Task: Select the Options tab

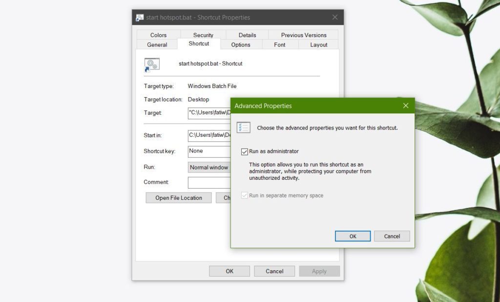Action: [241, 44]
